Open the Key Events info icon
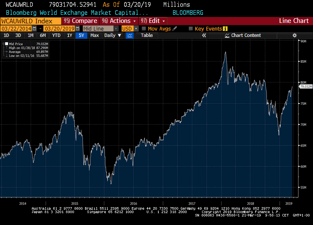313x225 pixels. [x=225, y=29]
